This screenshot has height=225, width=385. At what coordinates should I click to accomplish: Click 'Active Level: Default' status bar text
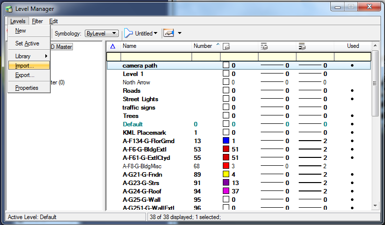click(32, 217)
